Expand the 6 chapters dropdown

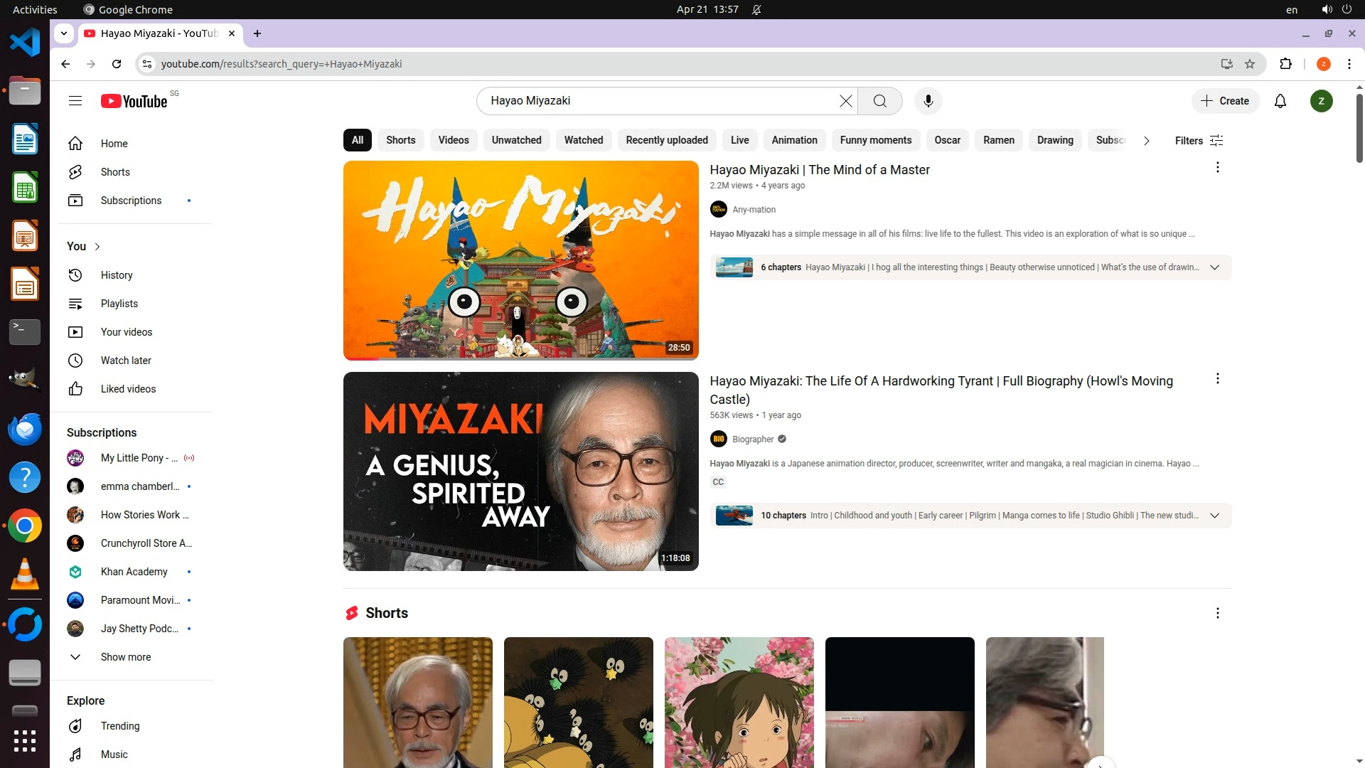[x=1214, y=267]
